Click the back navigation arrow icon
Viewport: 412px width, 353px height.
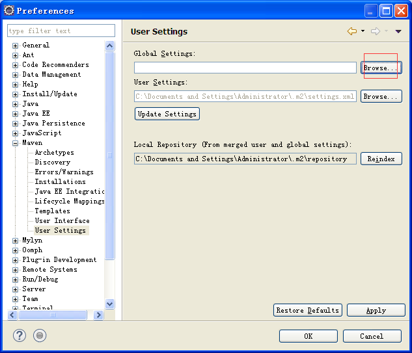coord(352,31)
